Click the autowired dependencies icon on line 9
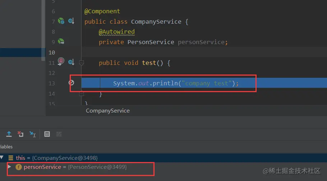327x181 pixels. (61, 42)
